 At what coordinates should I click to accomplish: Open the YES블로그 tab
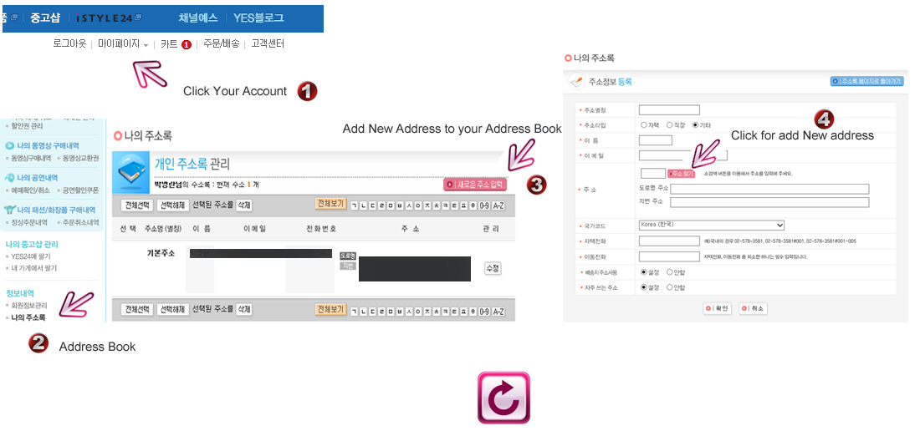click(258, 18)
